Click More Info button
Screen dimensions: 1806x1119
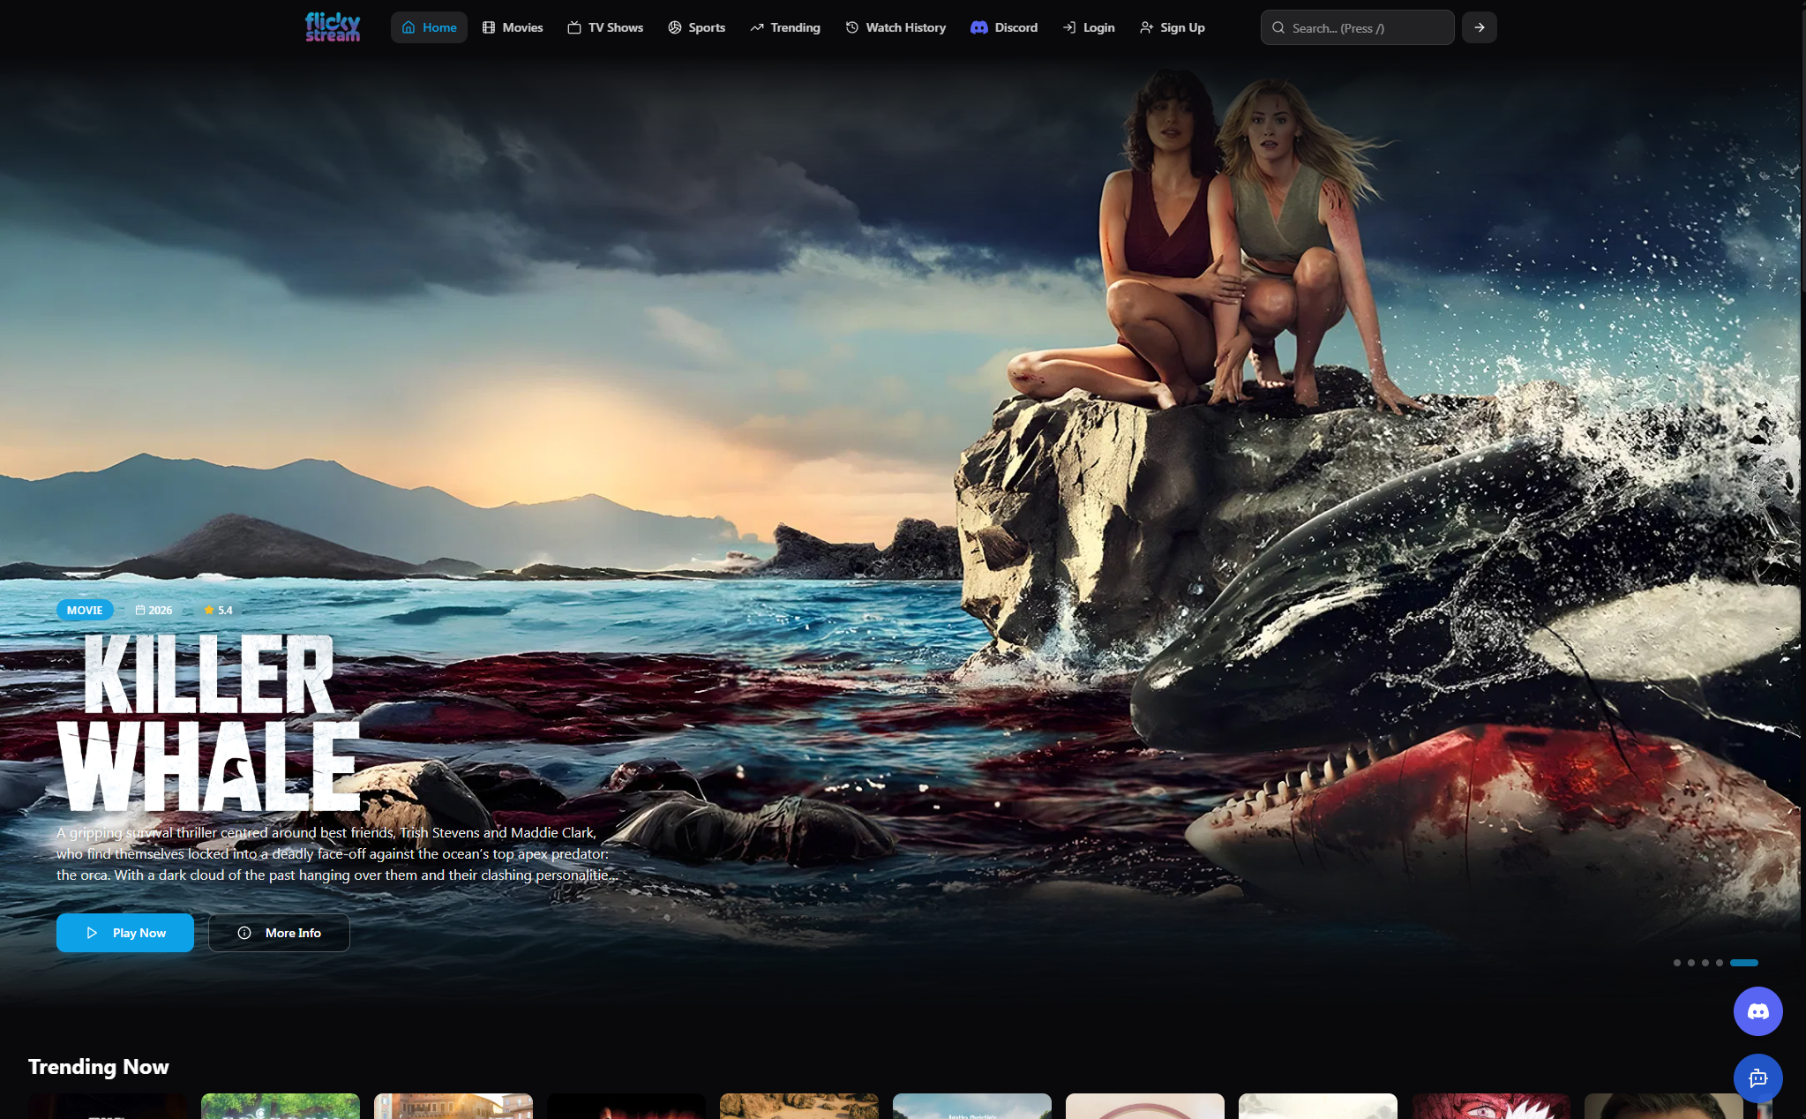pyautogui.click(x=279, y=933)
